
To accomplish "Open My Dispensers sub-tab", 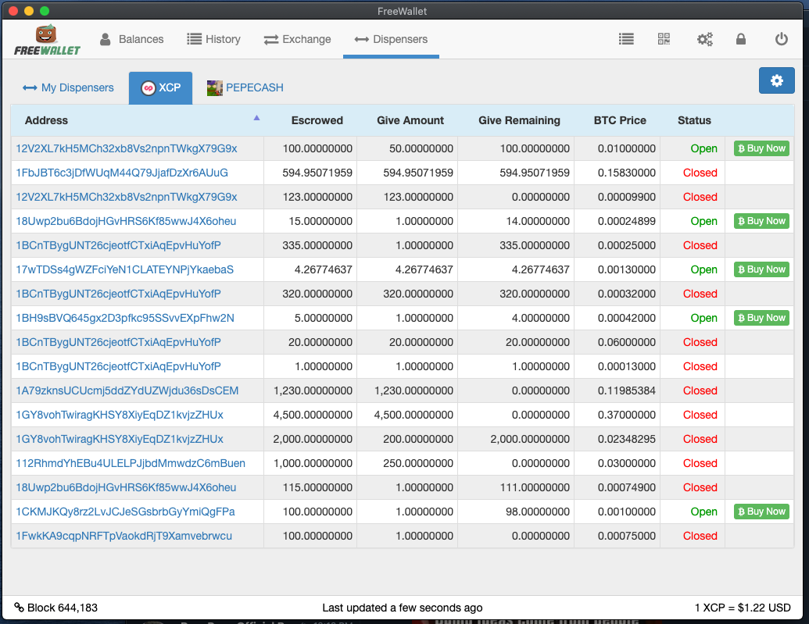I will pyautogui.click(x=68, y=87).
